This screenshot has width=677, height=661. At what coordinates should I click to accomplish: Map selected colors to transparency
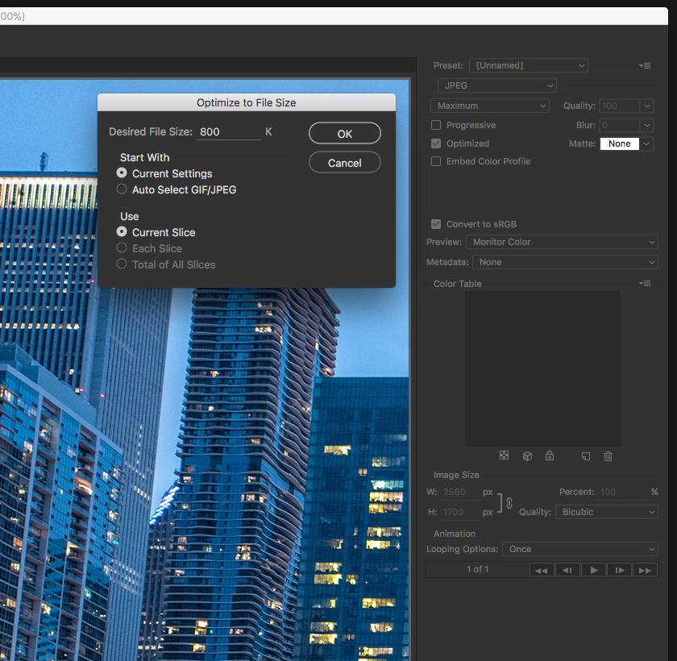504,456
